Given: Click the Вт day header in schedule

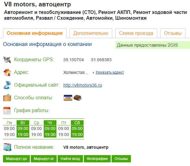Looking at the screenshot, I should click(23, 123).
